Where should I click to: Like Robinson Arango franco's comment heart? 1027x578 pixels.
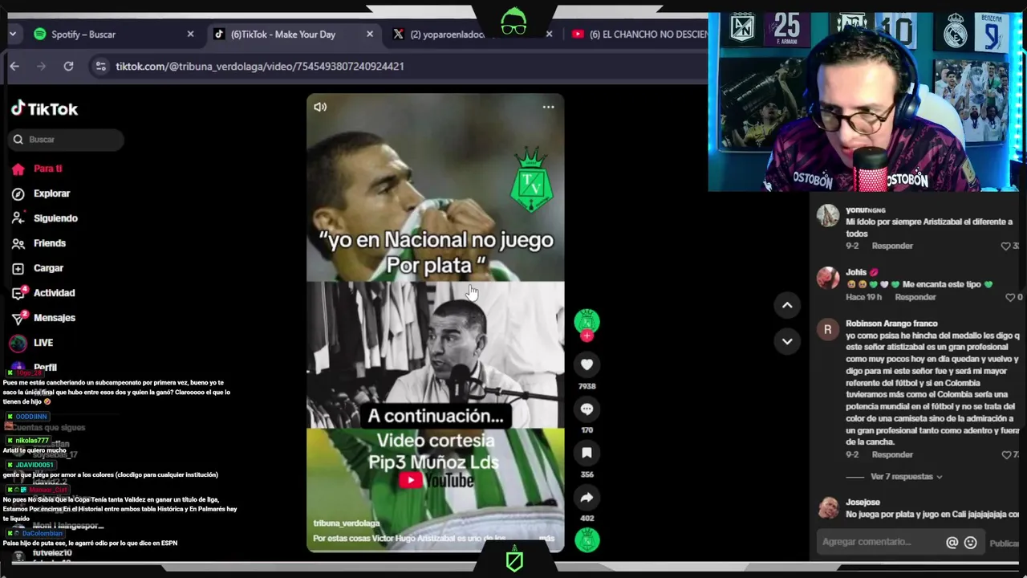click(1005, 454)
